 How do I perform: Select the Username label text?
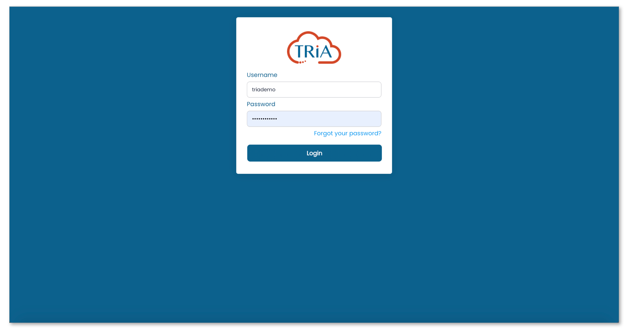pyautogui.click(x=262, y=75)
